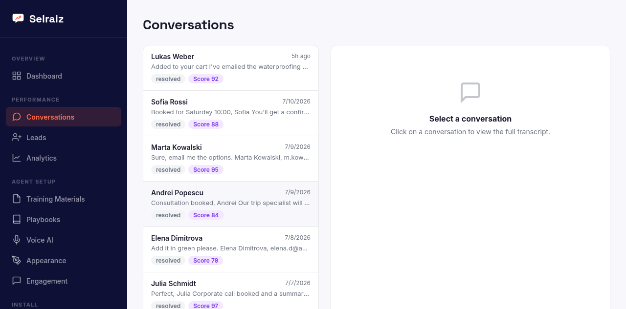Open Sofia Rossi conversation
This screenshot has height=309, width=626.
click(x=231, y=113)
